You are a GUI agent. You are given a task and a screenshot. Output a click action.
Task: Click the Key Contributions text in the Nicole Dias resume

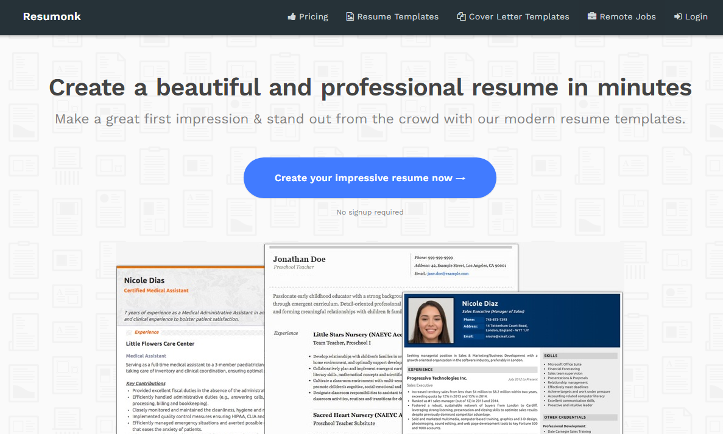146,384
